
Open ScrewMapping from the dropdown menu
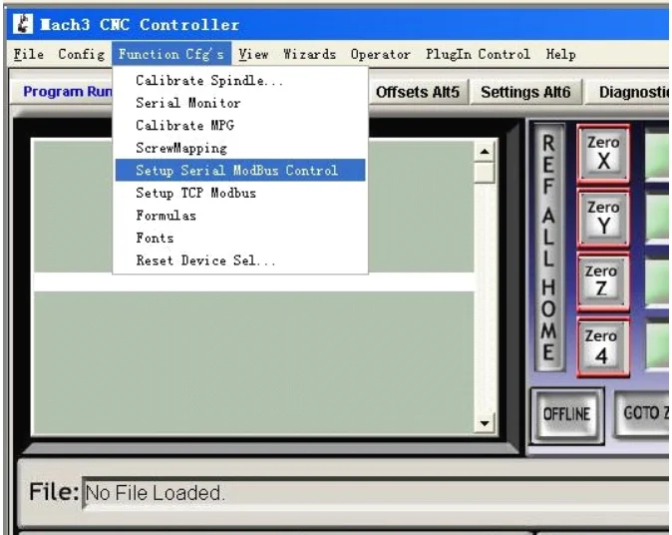tap(240, 148)
